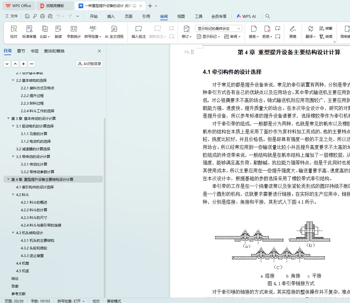Close the navigation pane with X

point(99,51)
